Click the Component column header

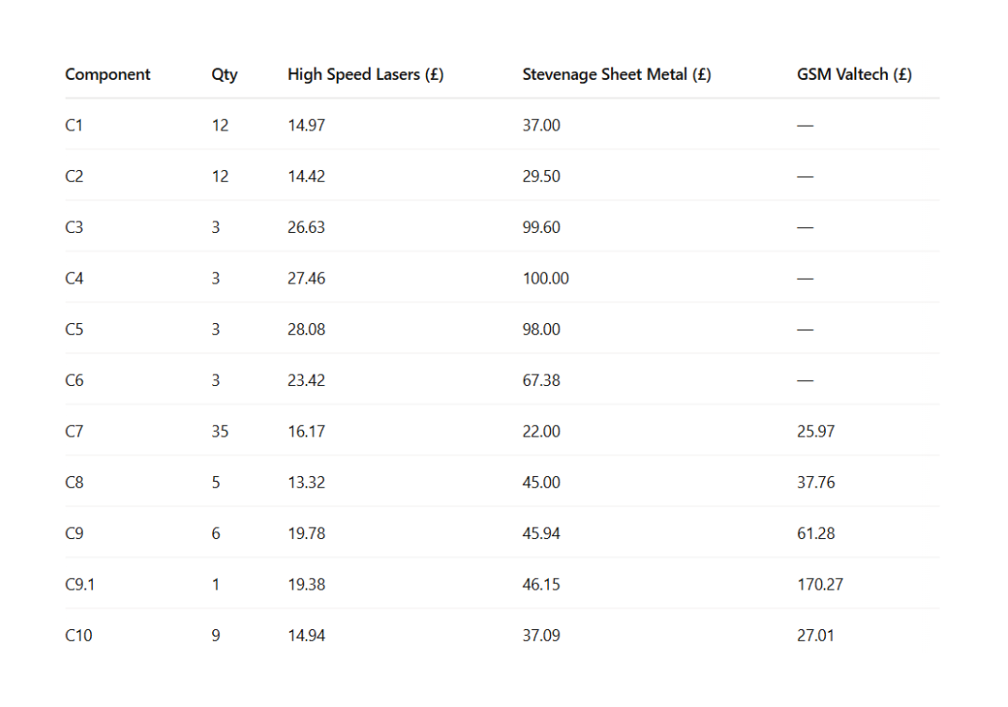pyautogui.click(x=107, y=74)
